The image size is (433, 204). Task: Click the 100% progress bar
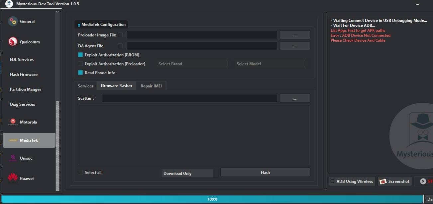[x=212, y=199]
